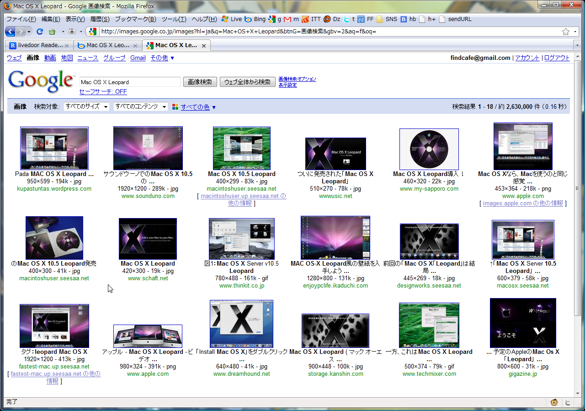Open the ヘルプ(H) menu
Image resolution: width=585 pixels, height=411 pixels.
pos(204,19)
